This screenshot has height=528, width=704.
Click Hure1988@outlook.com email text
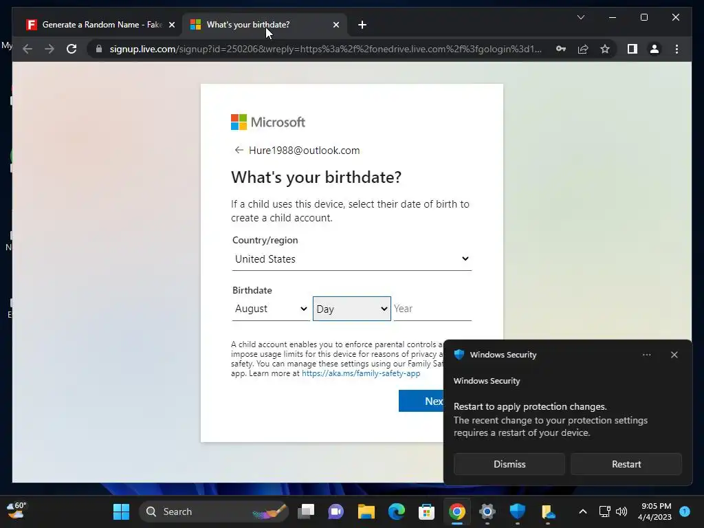(x=305, y=151)
